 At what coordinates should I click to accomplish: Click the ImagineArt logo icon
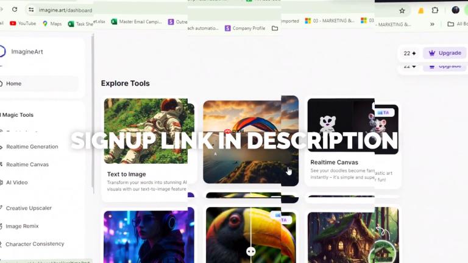2,51
